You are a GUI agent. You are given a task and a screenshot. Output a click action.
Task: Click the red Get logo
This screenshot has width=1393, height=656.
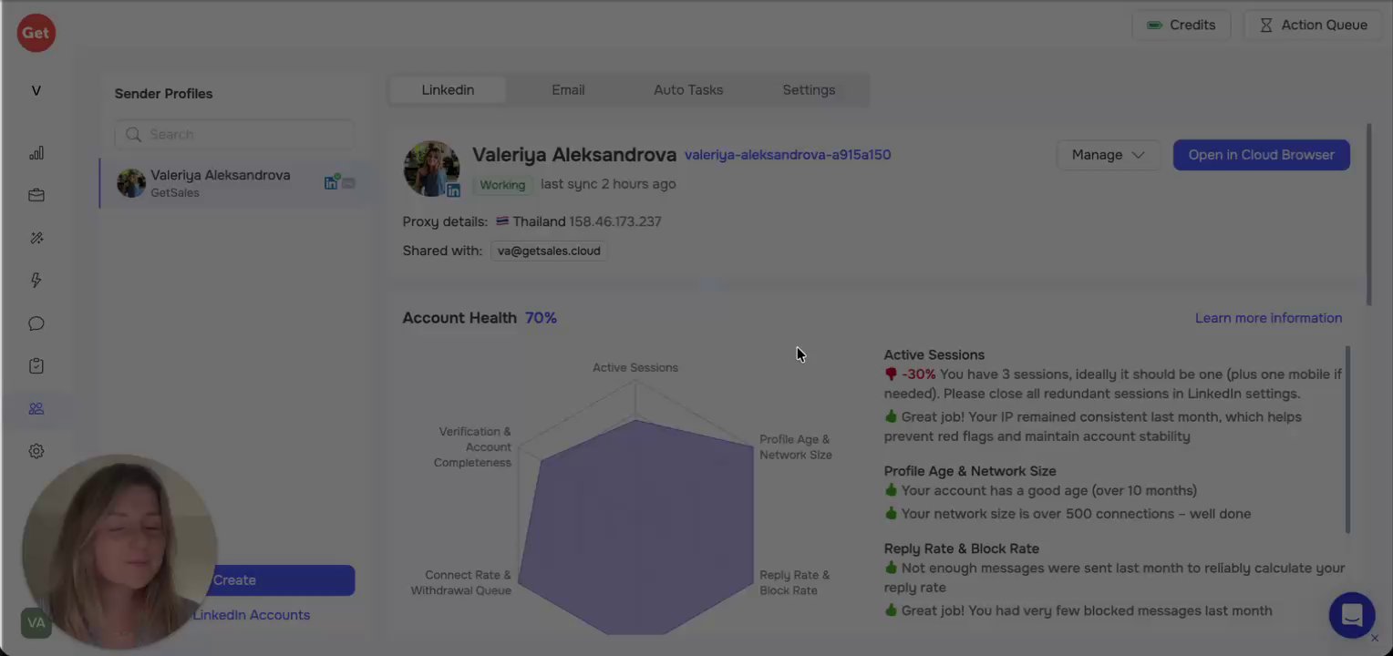[36, 33]
